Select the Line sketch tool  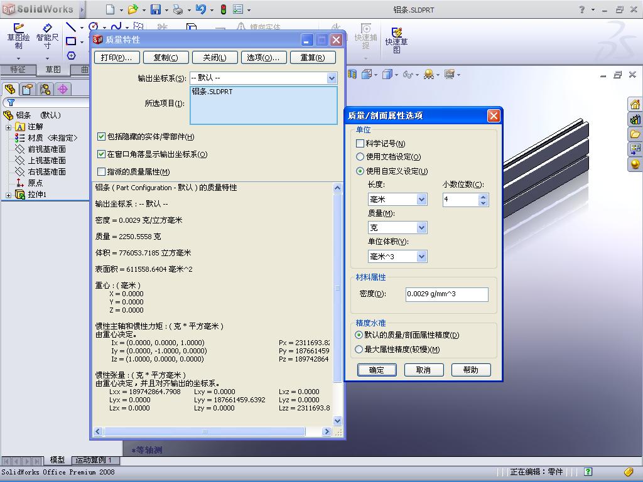click(71, 28)
